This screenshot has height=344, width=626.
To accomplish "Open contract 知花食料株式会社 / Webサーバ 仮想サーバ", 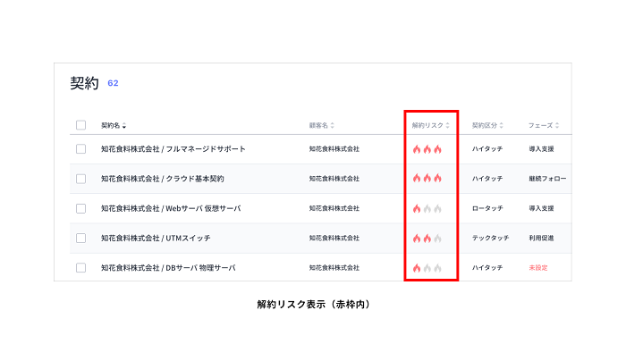I will [171, 208].
